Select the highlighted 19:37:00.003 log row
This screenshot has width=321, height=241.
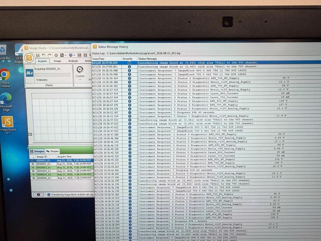pos(206,63)
